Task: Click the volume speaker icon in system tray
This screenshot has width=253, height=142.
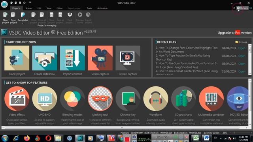Action: (234, 138)
